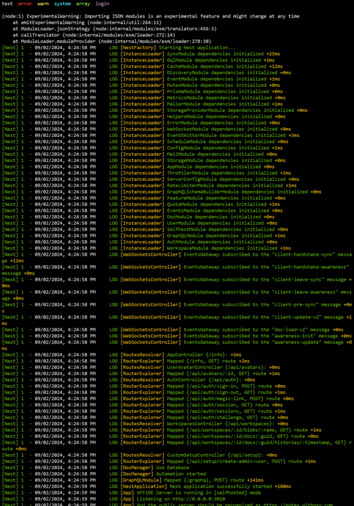Click "PrismaModule dependencies initialized" log entry

[x=225, y=91]
